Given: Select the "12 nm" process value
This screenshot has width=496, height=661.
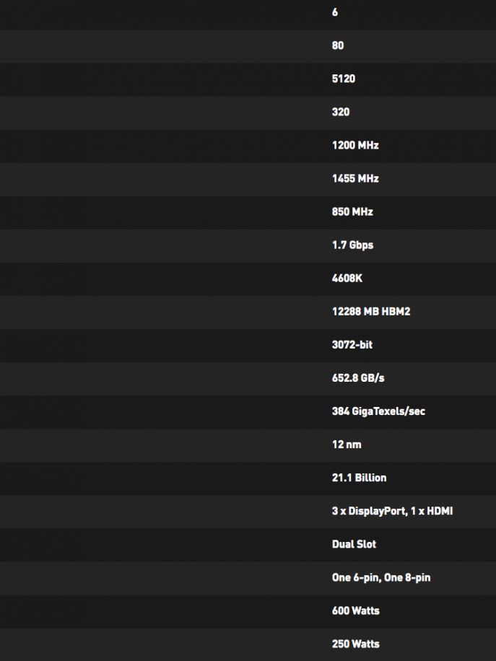Looking at the screenshot, I should pyautogui.click(x=347, y=444).
